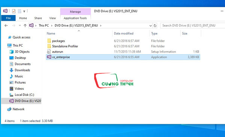225x137 pixels.
Task: Switch to the View ribbon tab
Action: [x=52, y=18]
